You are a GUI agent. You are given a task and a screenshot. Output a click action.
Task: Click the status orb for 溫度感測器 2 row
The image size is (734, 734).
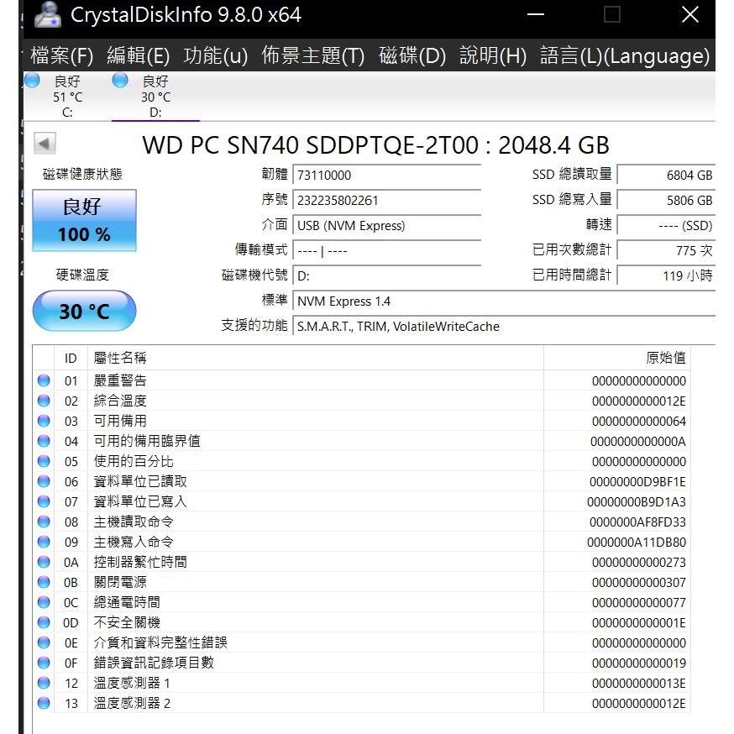click(x=44, y=703)
